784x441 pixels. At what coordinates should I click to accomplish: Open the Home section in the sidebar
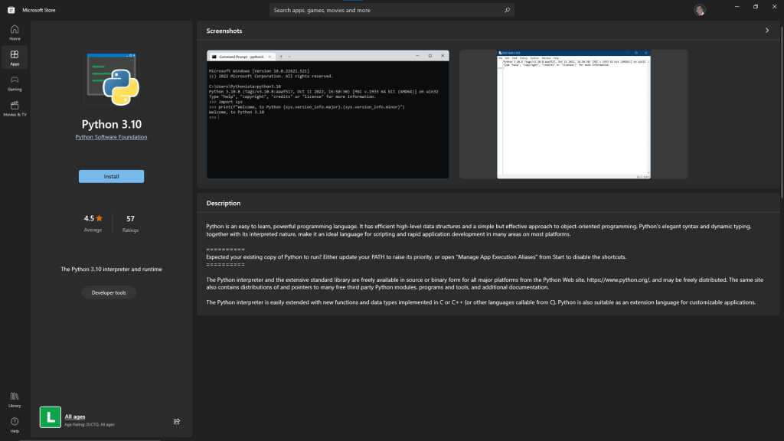14,31
